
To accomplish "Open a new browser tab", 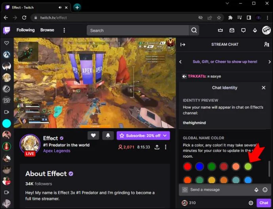I will [x=77, y=7].
